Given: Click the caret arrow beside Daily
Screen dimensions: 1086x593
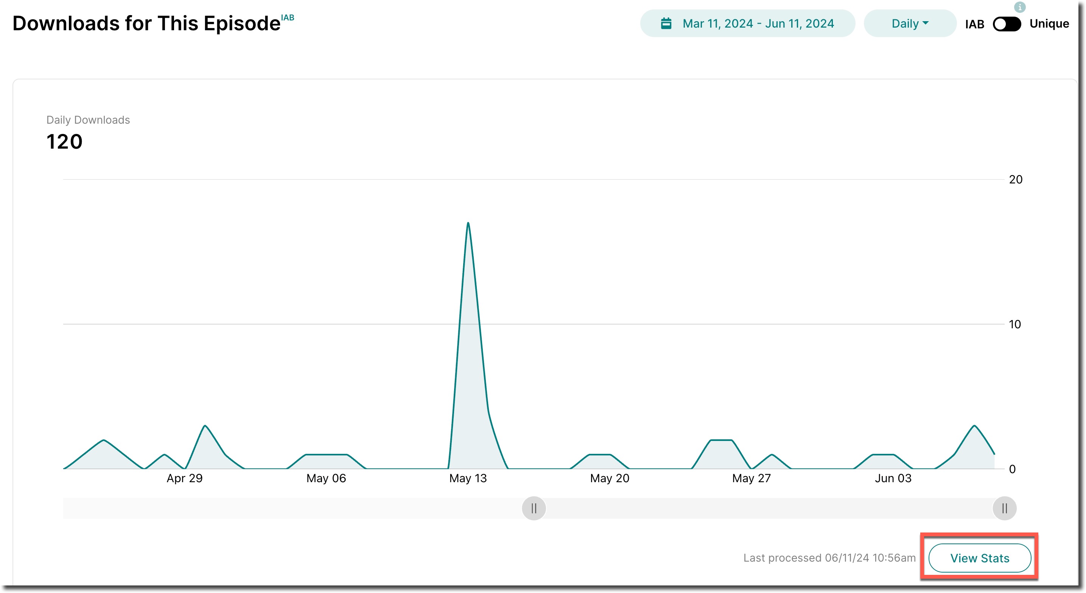Looking at the screenshot, I should pyautogui.click(x=926, y=23).
